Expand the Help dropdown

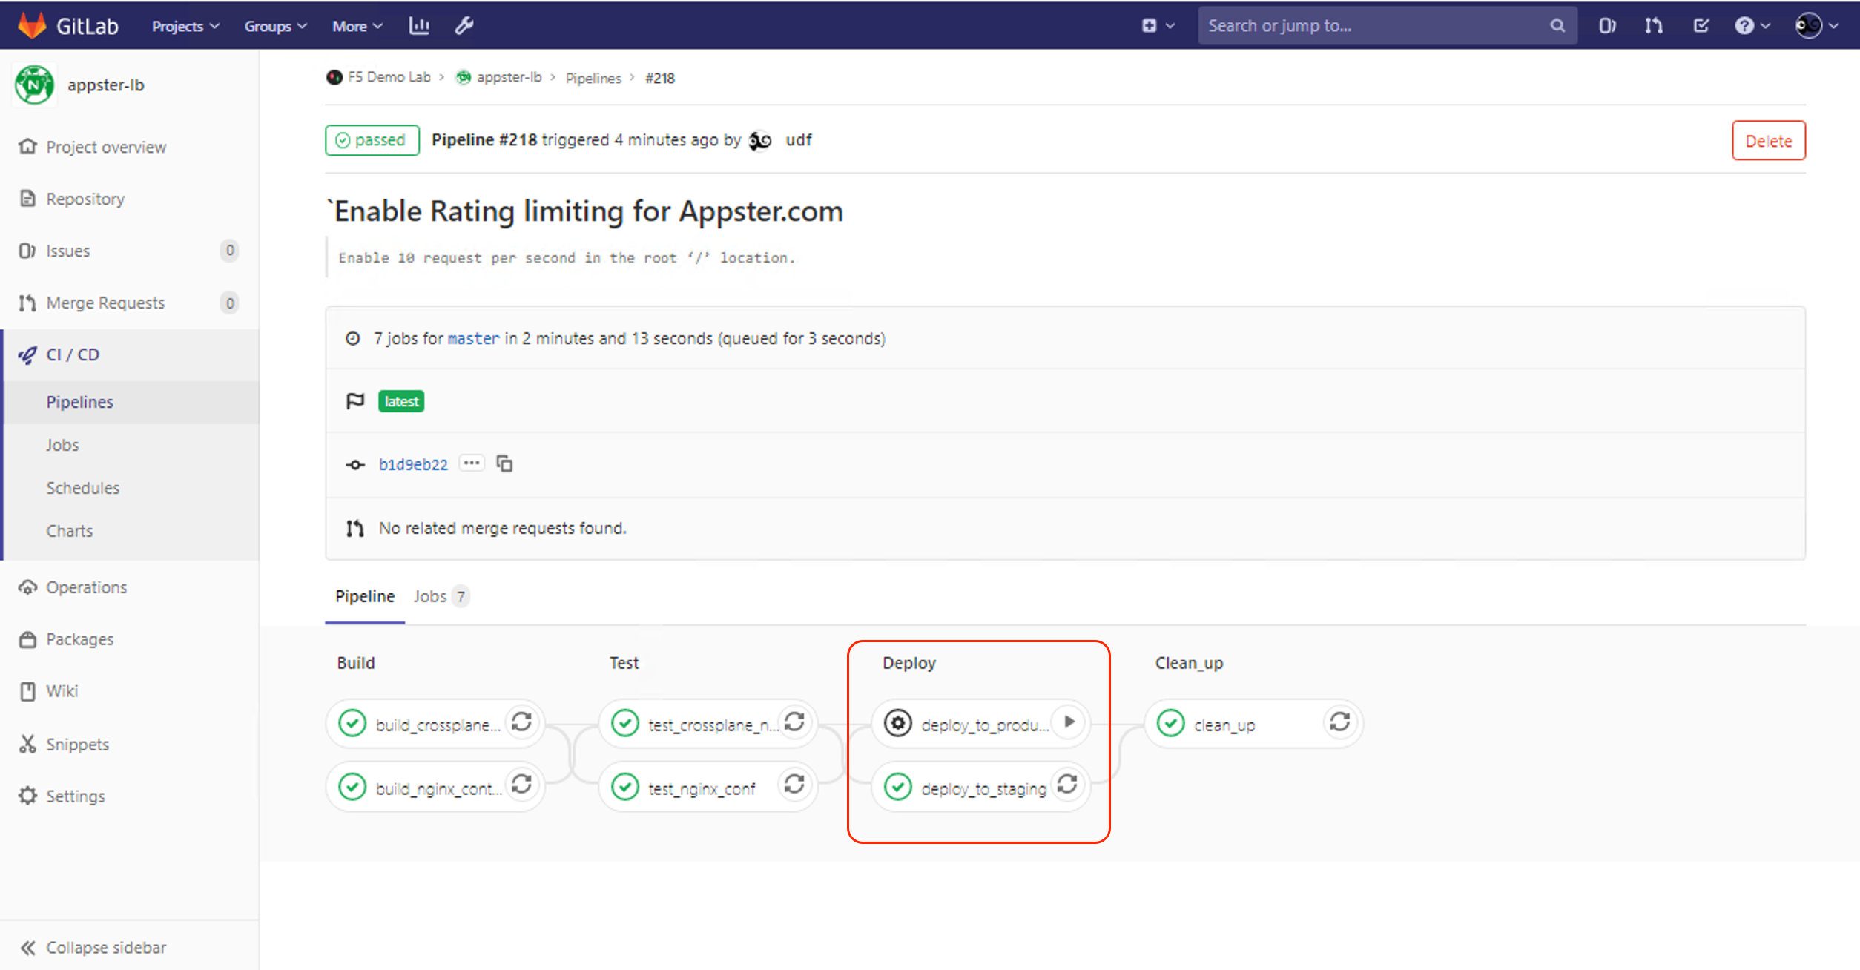click(1752, 26)
